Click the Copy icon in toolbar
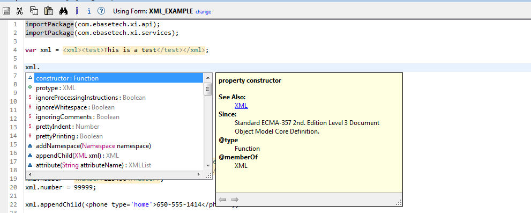 34,11
